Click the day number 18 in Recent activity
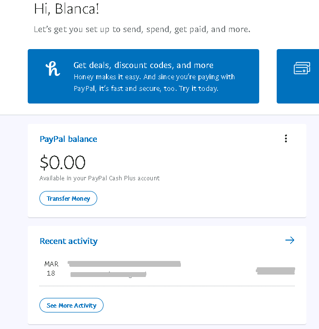The image size is (319, 329). tap(51, 274)
